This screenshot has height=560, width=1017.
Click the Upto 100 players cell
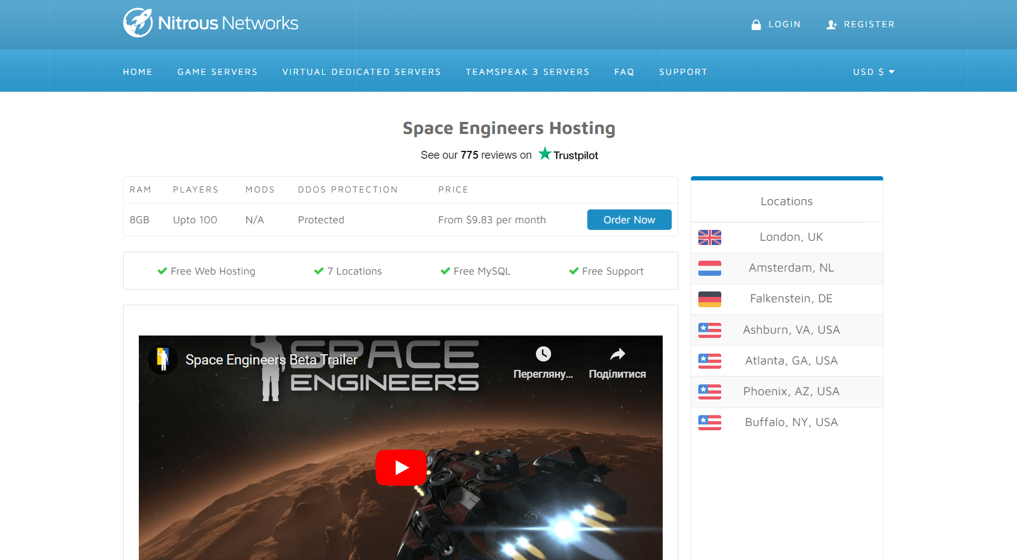(x=195, y=220)
